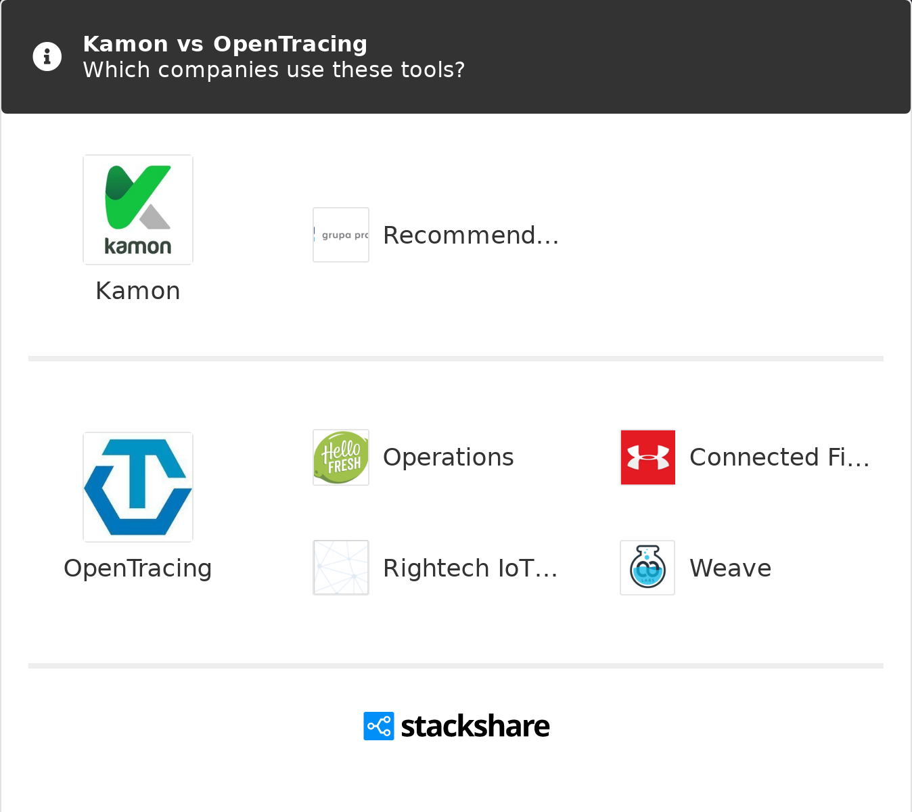Click the StackShare share icon

point(378,726)
